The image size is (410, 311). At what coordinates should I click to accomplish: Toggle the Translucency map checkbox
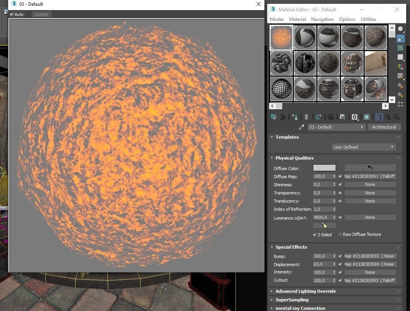point(340,201)
